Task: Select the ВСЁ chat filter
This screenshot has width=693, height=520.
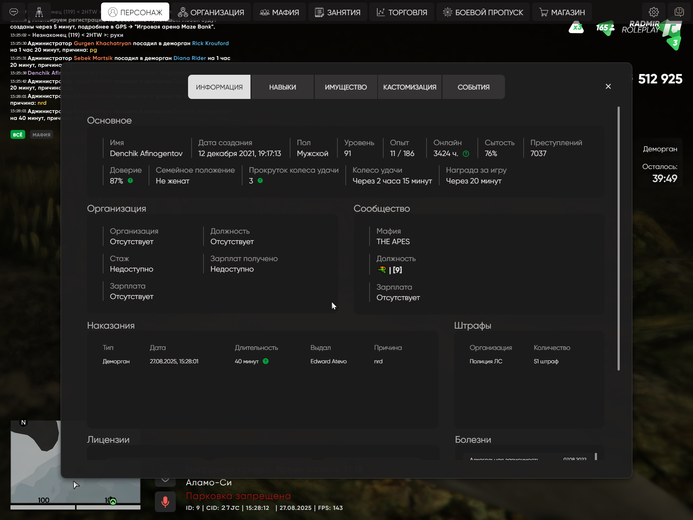Action: point(18,135)
